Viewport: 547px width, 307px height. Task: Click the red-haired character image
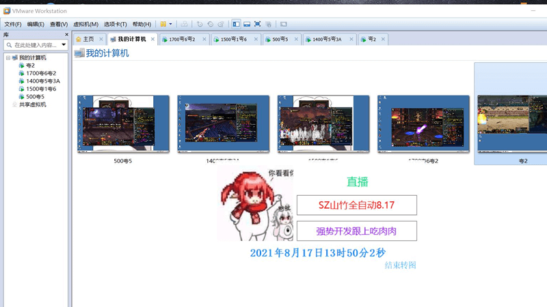(254, 204)
